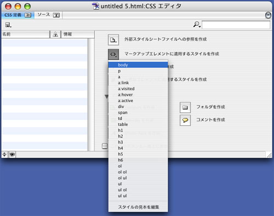Click the markup element style icon button
274x216 pixels.
113,54
